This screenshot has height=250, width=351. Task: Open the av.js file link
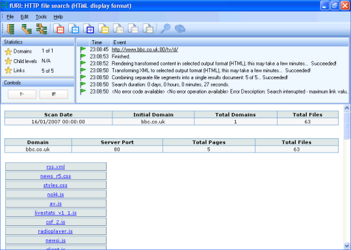pyautogui.click(x=55, y=203)
